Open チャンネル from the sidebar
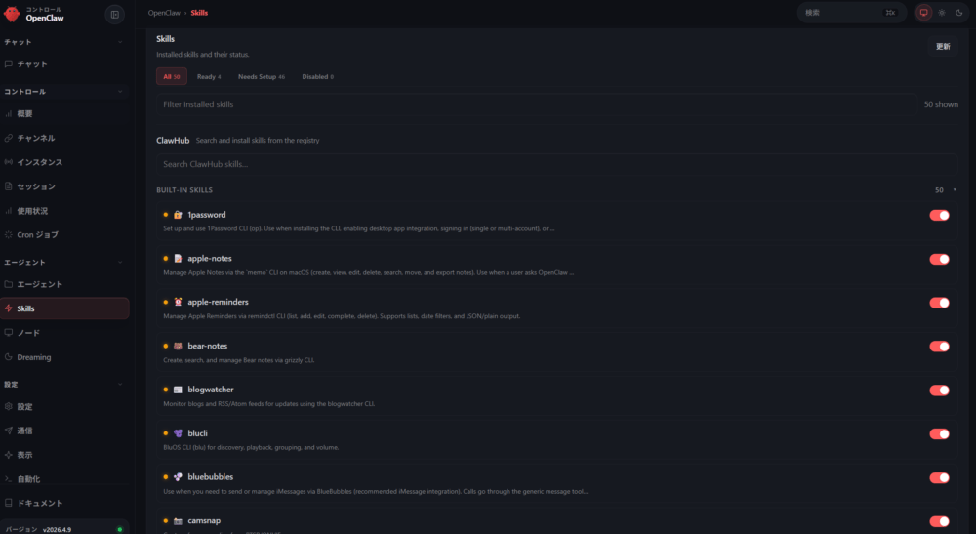976x534 pixels. (36, 138)
